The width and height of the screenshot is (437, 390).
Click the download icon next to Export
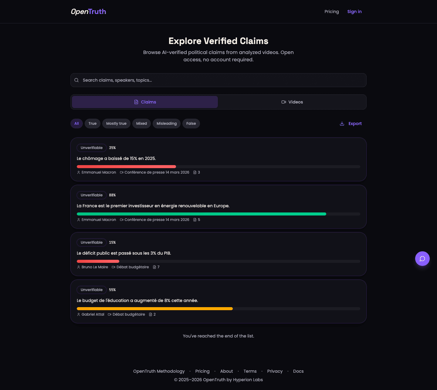[x=342, y=124]
